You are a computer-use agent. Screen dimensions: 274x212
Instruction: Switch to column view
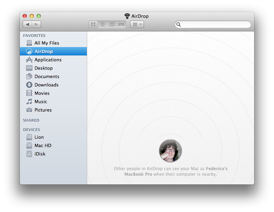112,24
